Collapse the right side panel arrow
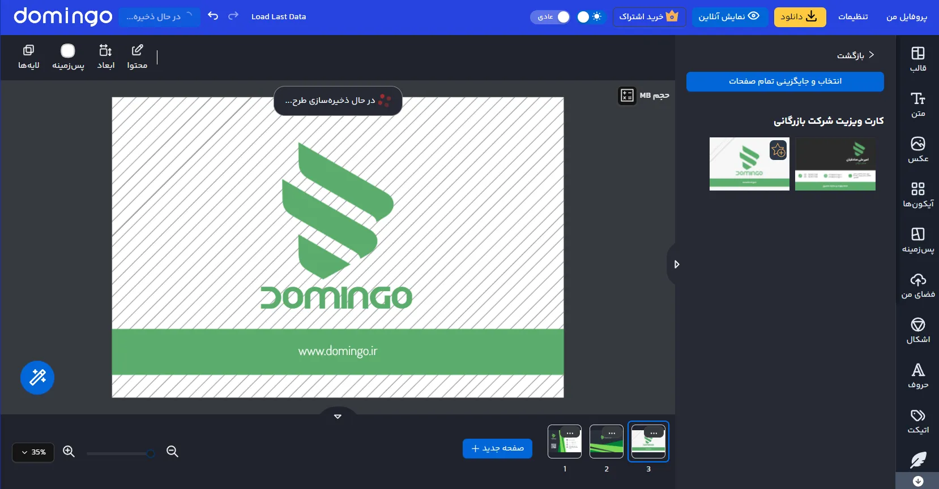 (676, 264)
